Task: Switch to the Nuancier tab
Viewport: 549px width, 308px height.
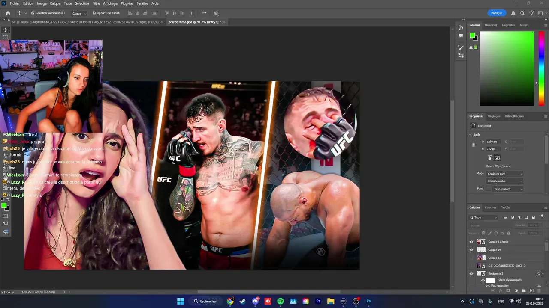Action: pyautogui.click(x=491, y=25)
